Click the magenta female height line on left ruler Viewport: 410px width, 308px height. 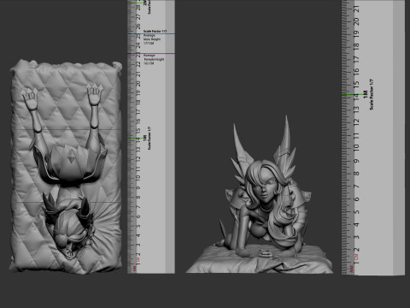click(x=151, y=53)
